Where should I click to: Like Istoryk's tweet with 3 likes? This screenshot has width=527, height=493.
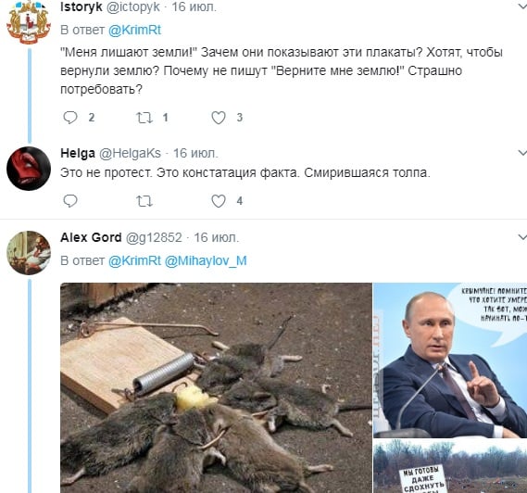click(219, 118)
